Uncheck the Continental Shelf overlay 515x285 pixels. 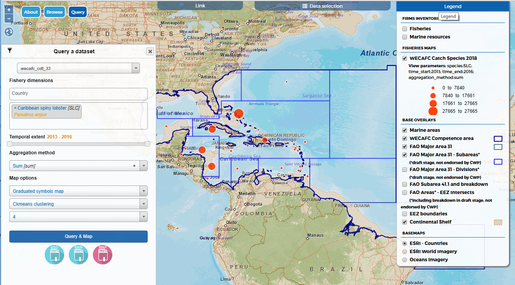pyautogui.click(x=405, y=222)
